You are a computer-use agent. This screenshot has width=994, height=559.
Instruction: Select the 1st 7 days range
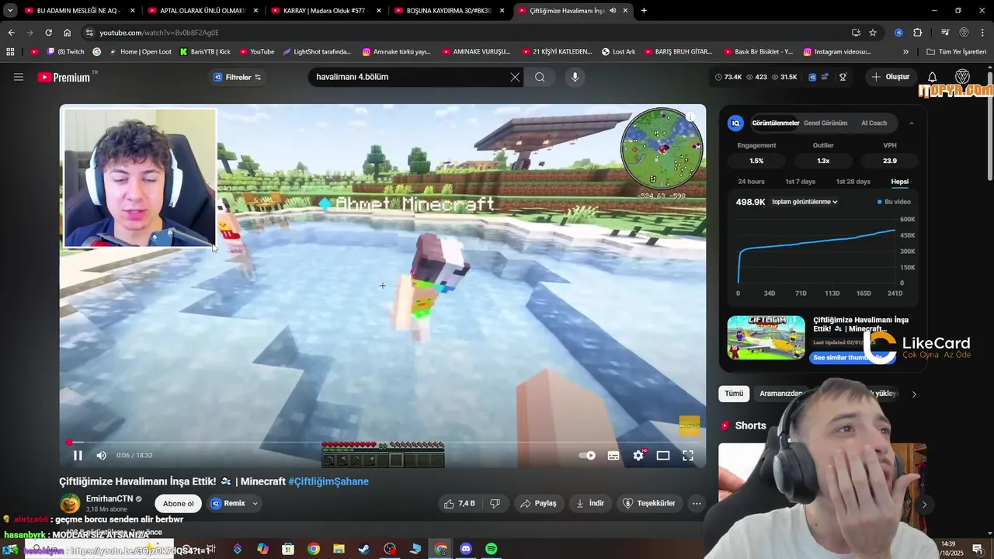point(800,182)
